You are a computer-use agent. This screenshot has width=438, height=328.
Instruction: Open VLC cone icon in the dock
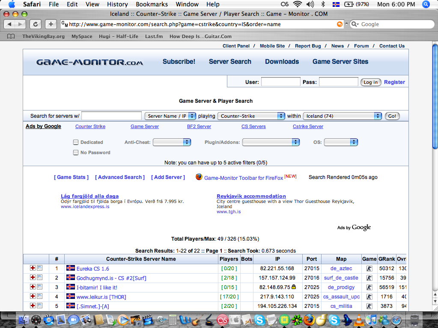(x=359, y=320)
